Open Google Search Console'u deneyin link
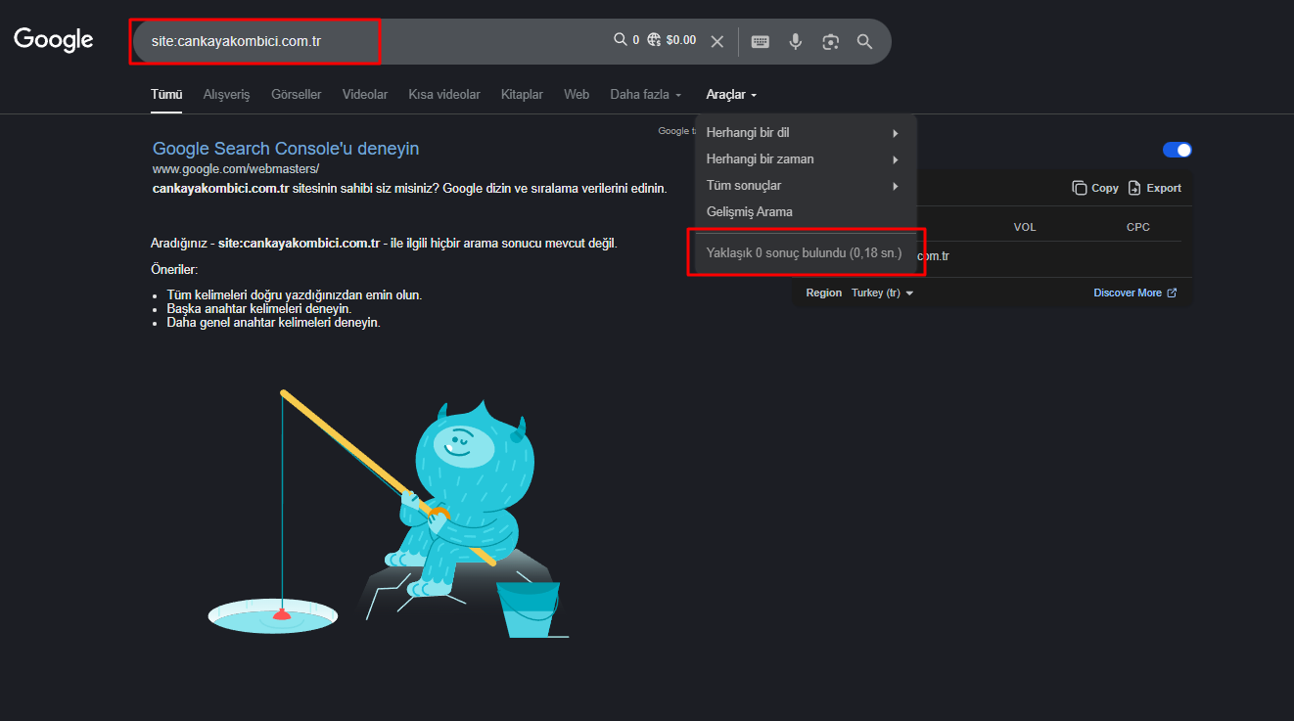This screenshot has width=1294, height=721. (286, 149)
